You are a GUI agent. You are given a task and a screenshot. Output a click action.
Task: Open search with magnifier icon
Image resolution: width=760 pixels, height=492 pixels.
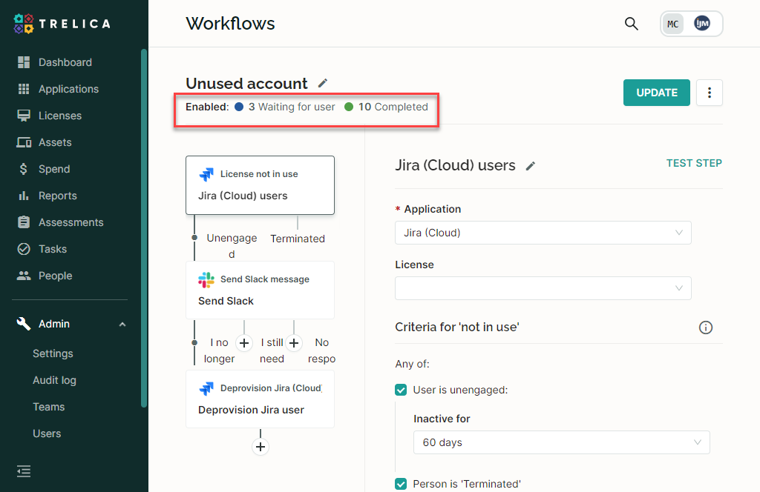pyautogui.click(x=631, y=24)
